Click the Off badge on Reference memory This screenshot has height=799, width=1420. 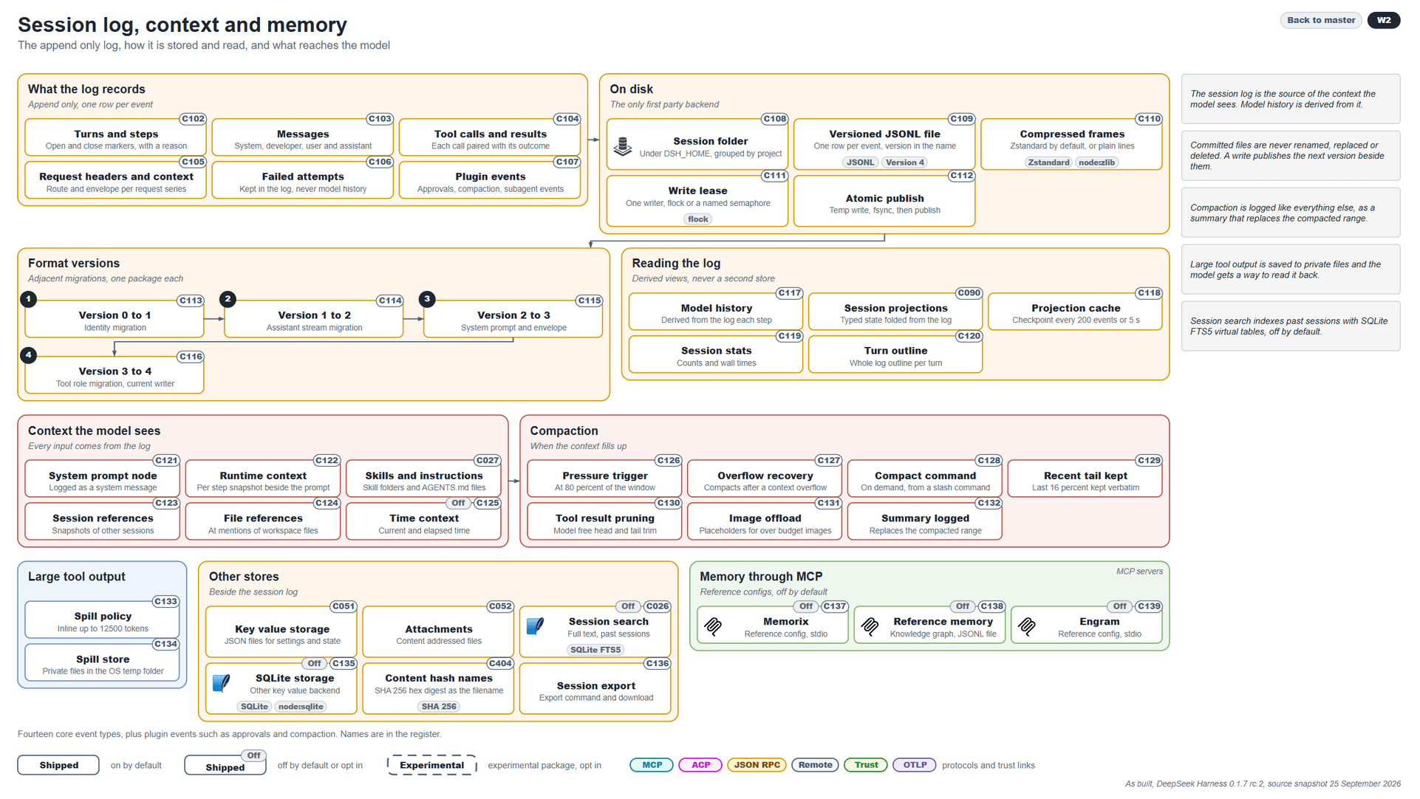[x=963, y=606]
